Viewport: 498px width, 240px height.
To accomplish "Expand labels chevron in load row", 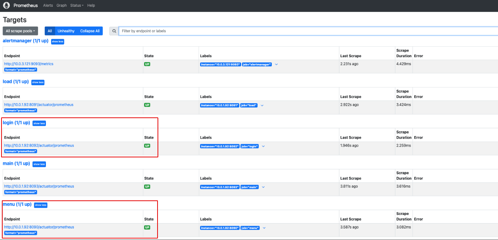I will pyautogui.click(x=262, y=105).
